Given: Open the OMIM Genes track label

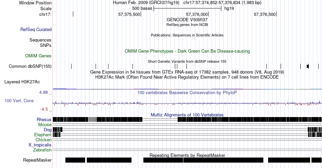Looking at the screenshot, I should [x=38, y=56].
